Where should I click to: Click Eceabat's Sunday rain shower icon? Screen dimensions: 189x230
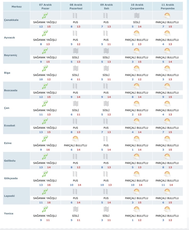(x=45, y=121)
